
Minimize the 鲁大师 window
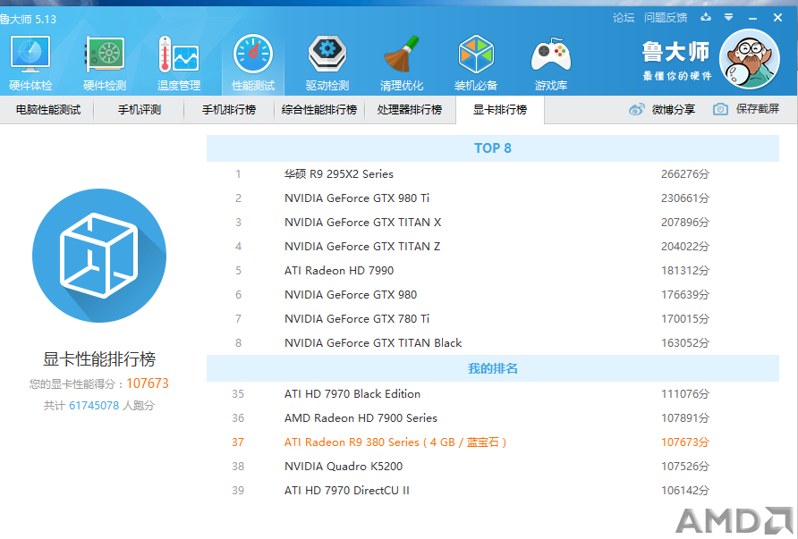pyautogui.click(x=752, y=18)
